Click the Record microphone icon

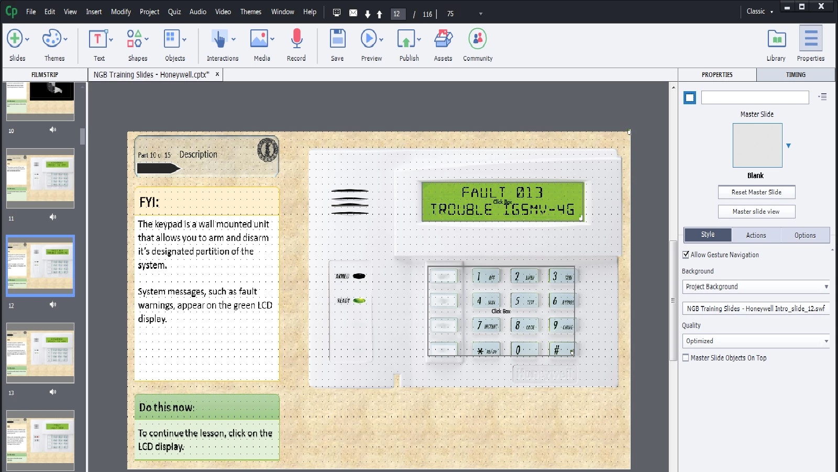pos(296,39)
